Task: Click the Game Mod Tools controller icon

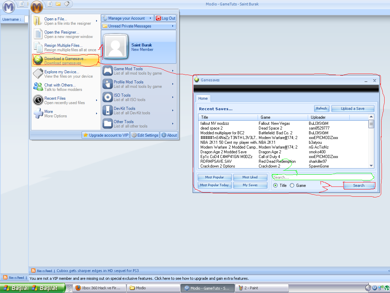Action: click(107, 71)
